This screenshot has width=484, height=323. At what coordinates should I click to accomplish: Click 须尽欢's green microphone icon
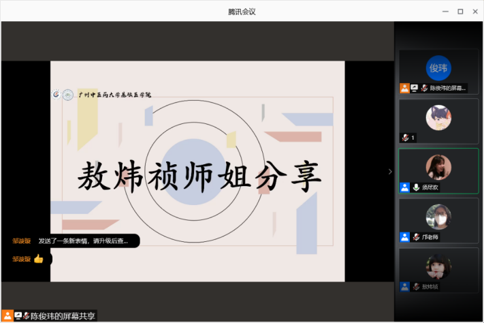(x=416, y=187)
